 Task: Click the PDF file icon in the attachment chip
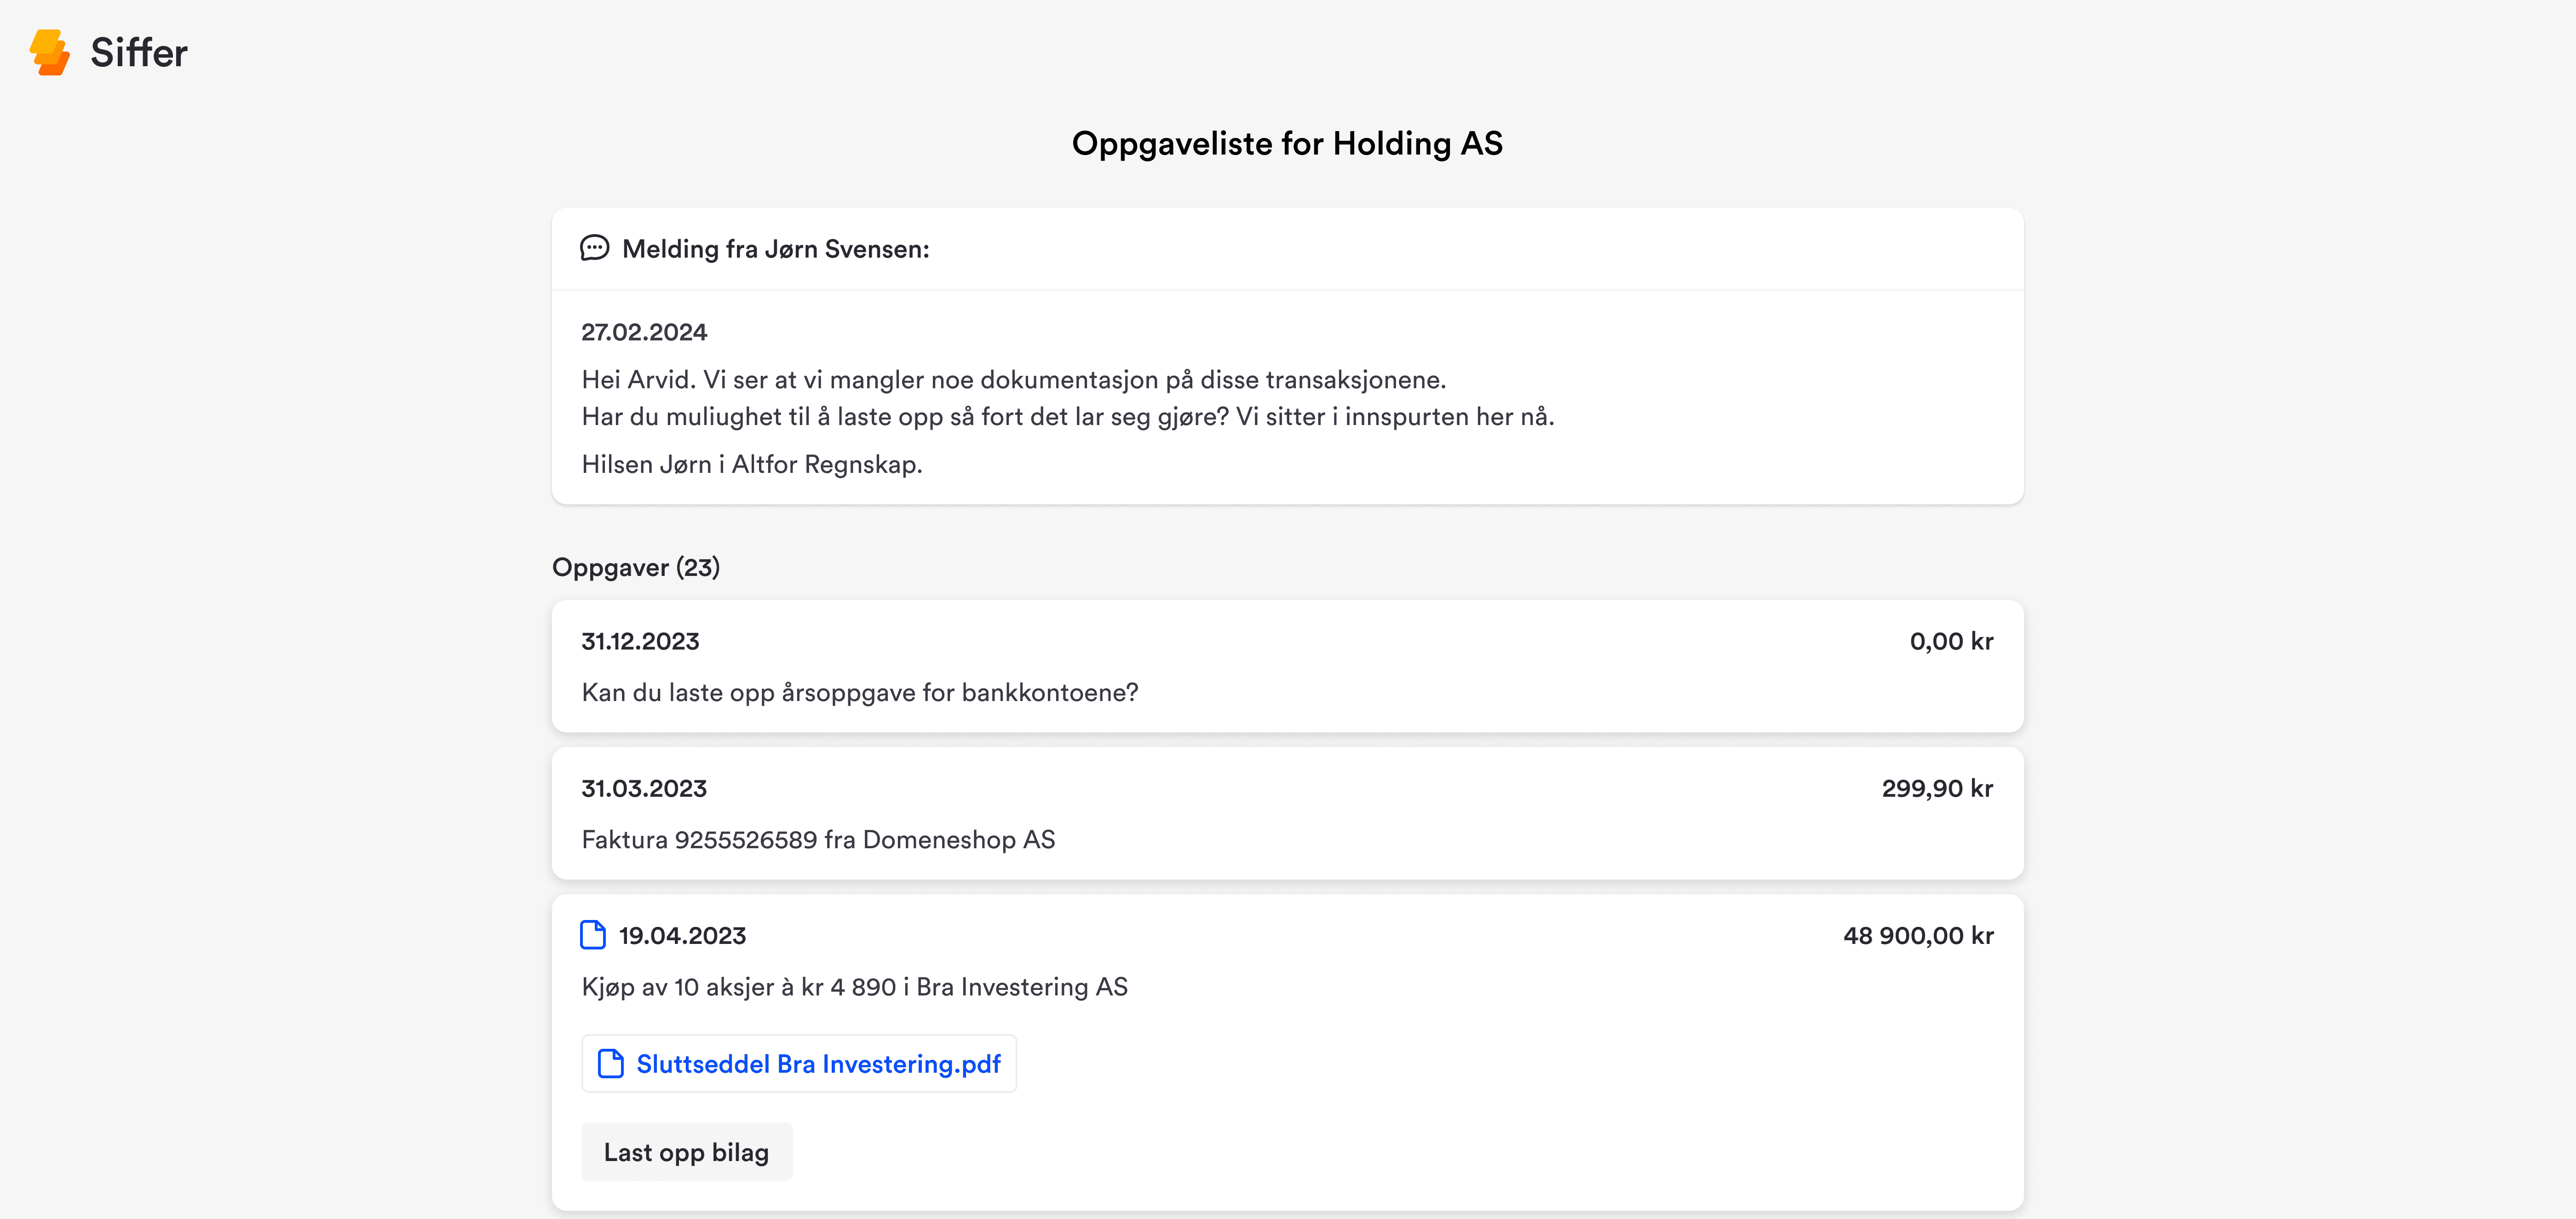coord(610,1063)
